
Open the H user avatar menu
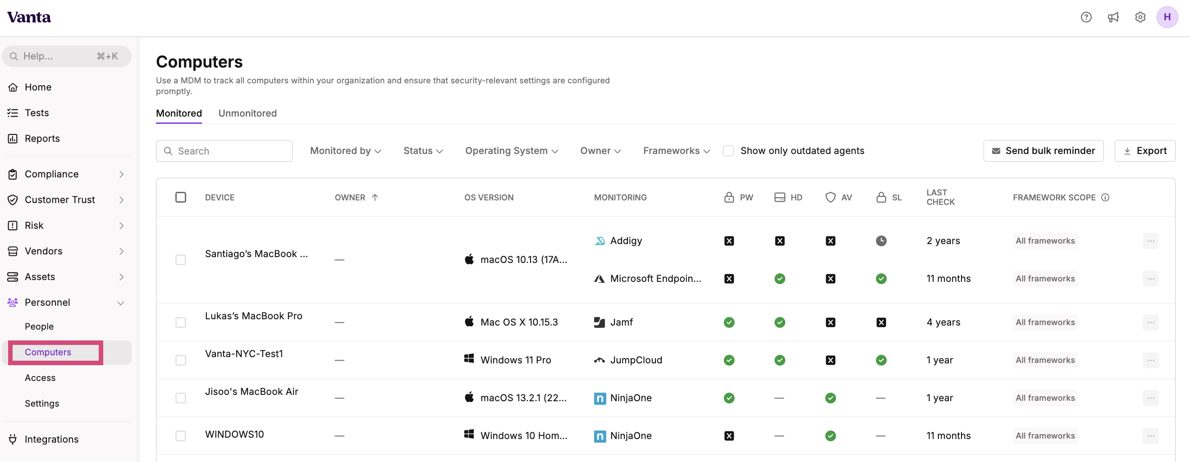coord(1167,17)
